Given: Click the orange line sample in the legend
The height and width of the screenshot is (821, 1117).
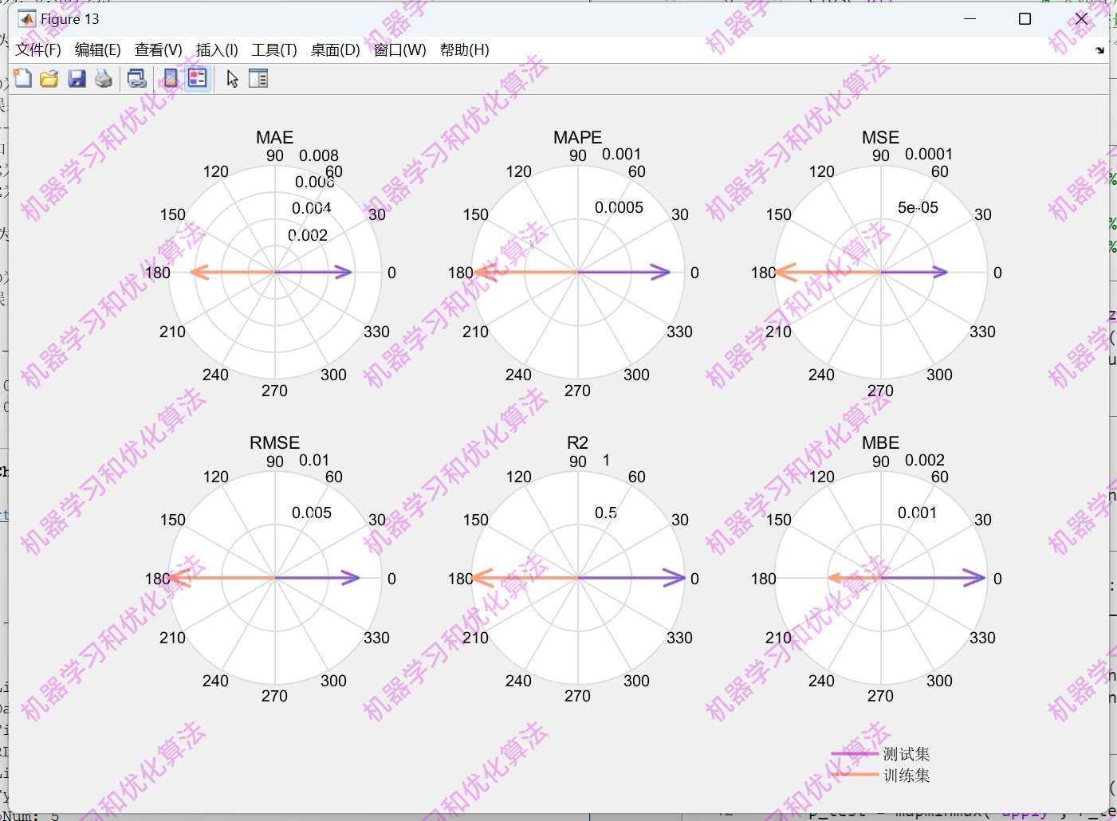Looking at the screenshot, I should (x=854, y=774).
